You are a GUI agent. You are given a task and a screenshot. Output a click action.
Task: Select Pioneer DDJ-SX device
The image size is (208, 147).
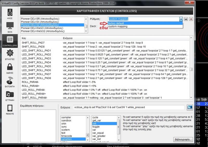tap(53, 22)
